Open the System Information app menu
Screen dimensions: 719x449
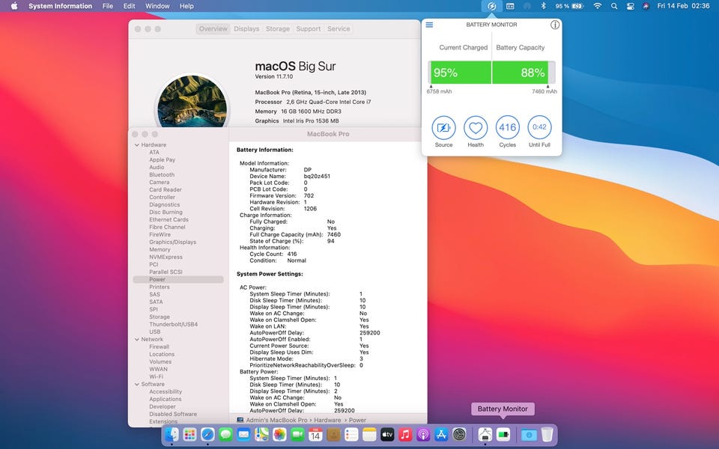[60, 6]
